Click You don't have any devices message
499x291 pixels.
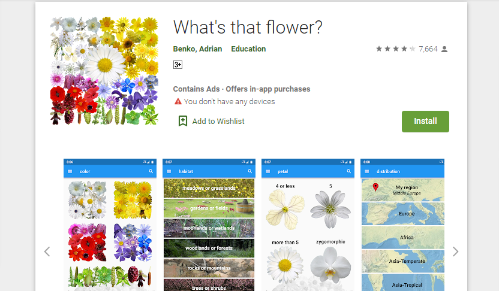pos(229,102)
